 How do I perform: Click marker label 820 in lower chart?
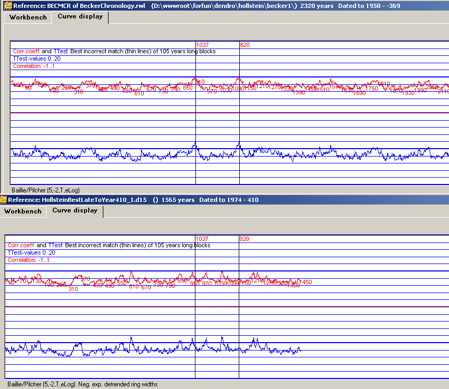click(x=244, y=239)
